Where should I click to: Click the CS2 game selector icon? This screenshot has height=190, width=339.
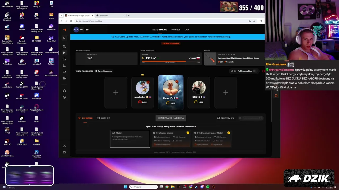click(76, 30)
